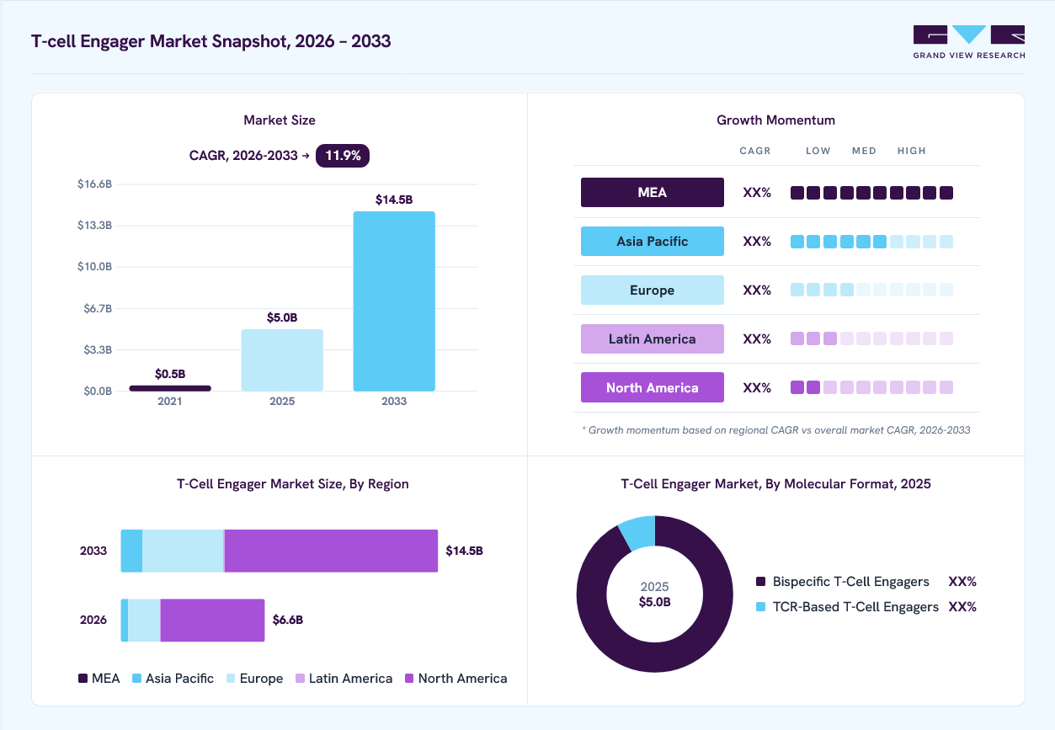Click the "MED" column header in Growth Momentum
The height and width of the screenshot is (730, 1055).
point(864,151)
